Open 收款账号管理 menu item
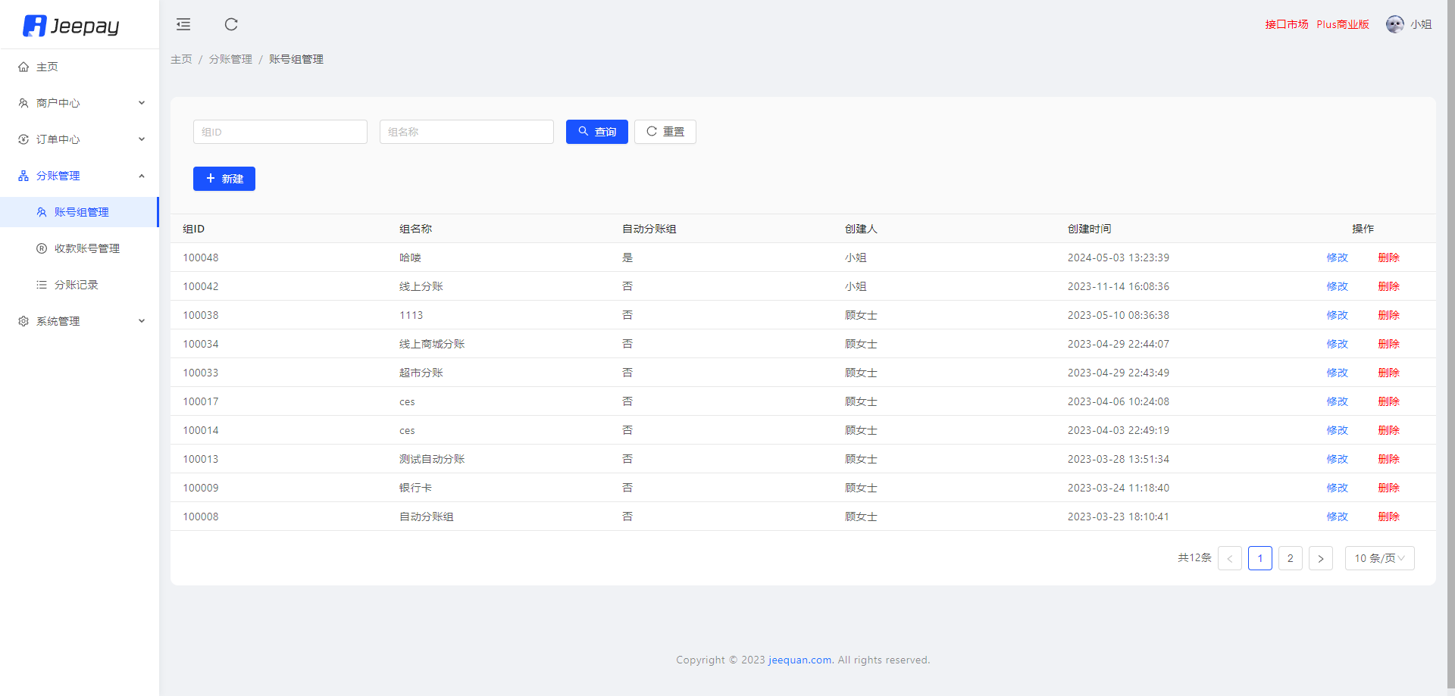Image resolution: width=1455 pixels, height=696 pixels. tap(86, 248)
